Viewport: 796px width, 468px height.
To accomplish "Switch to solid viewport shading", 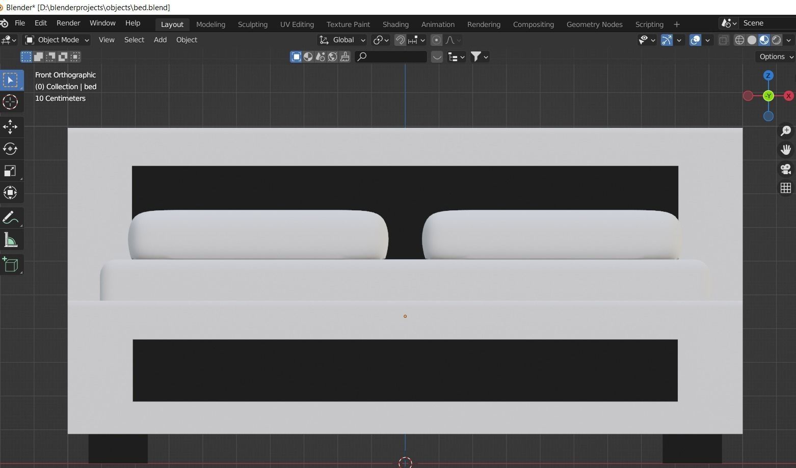I will [x=752, y=40].
